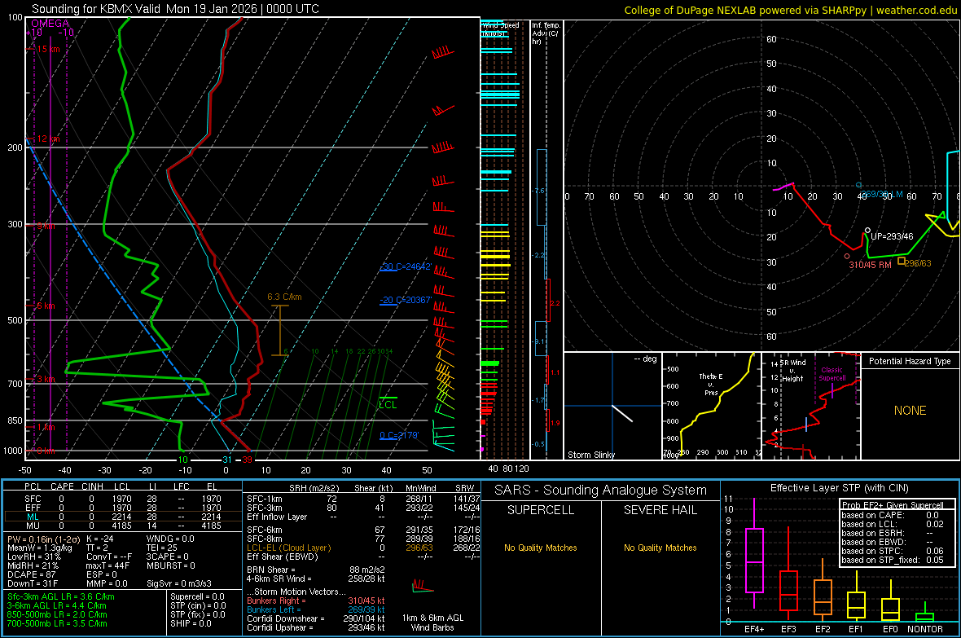Image resolution: width=961 pixels, height=638 pixels.
Task: Click the '500' pressure level label
Action: (x=15, y=320)
